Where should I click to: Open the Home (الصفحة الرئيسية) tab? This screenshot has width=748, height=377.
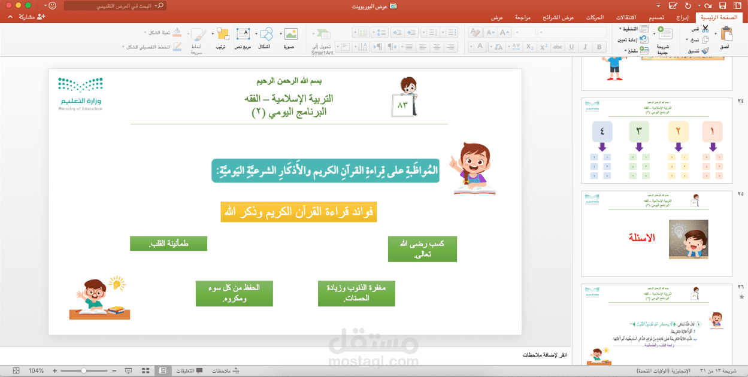(719, 17)
